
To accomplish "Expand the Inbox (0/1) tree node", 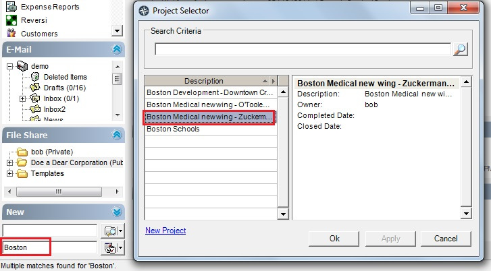I will pos(22,99).
